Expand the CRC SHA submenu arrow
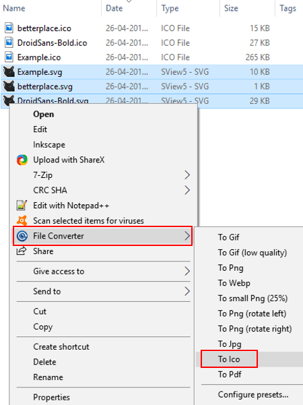Screen dimensions: 303x405 tap(187, 190)
